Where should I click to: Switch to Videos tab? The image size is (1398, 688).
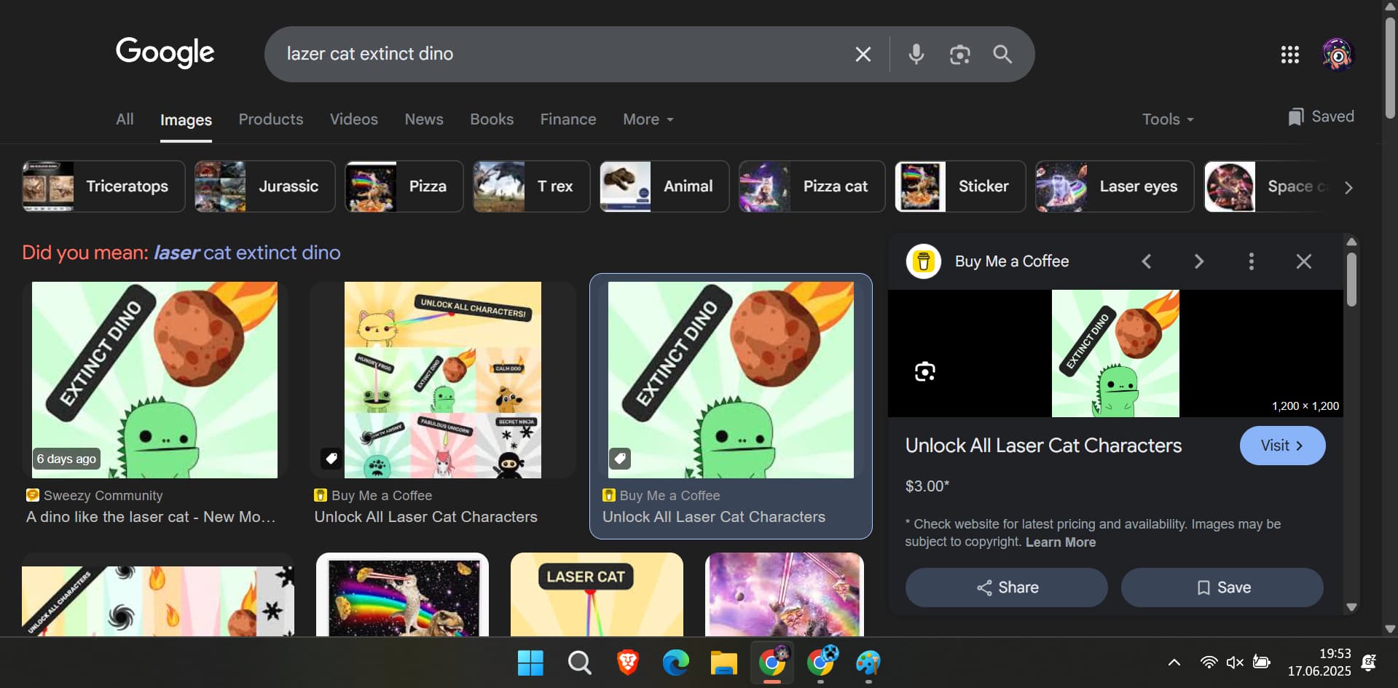coord(354,119)
